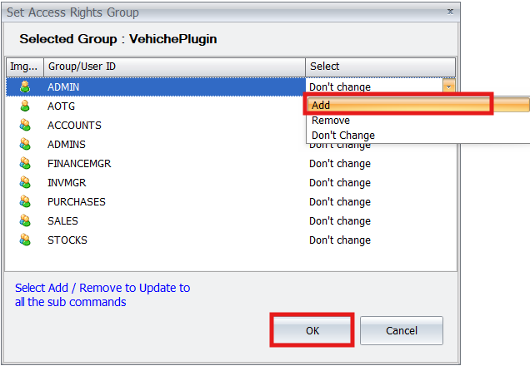Select the PURCHASES group row
The width and height of the screenshot is (530, 366).
pyautogui.click(x=77, y=202)
